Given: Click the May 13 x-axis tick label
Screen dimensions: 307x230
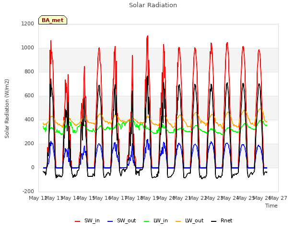Looking at the screenshot, I should (54, 198).
